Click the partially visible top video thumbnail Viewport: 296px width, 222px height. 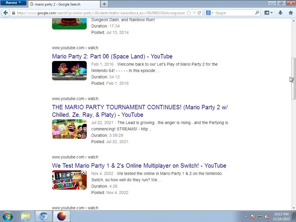pos(69,24)
